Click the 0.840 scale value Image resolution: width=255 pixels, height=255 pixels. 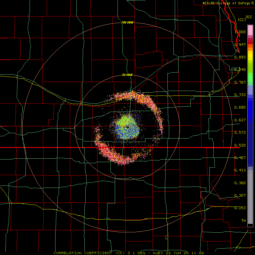pos(240,70)
